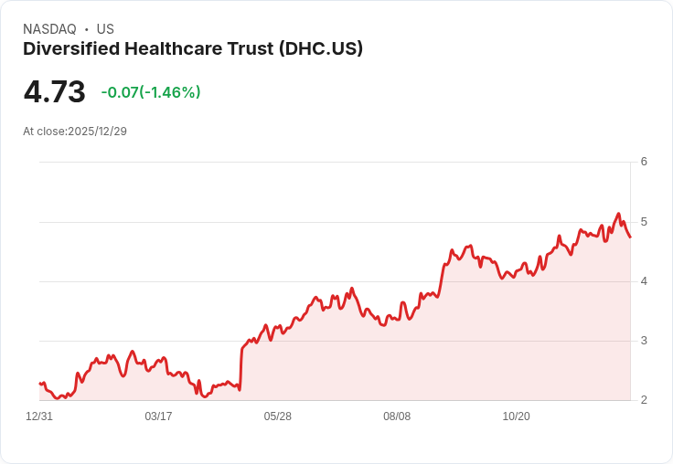Select the 12/31 x-axis date label
Image resolution: width=673 pixels, height=464 pixels.
click(39, 417)
